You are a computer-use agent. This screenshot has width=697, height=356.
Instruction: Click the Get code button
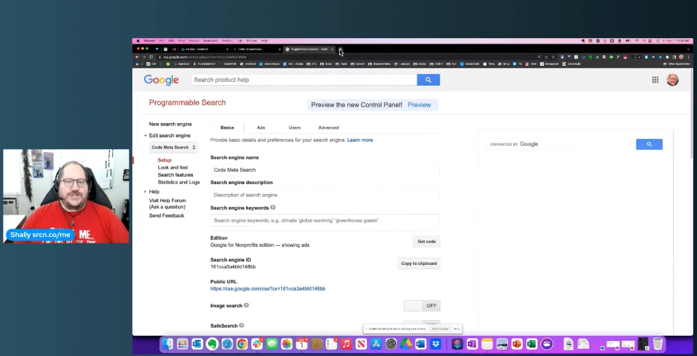tap(427, 242)
